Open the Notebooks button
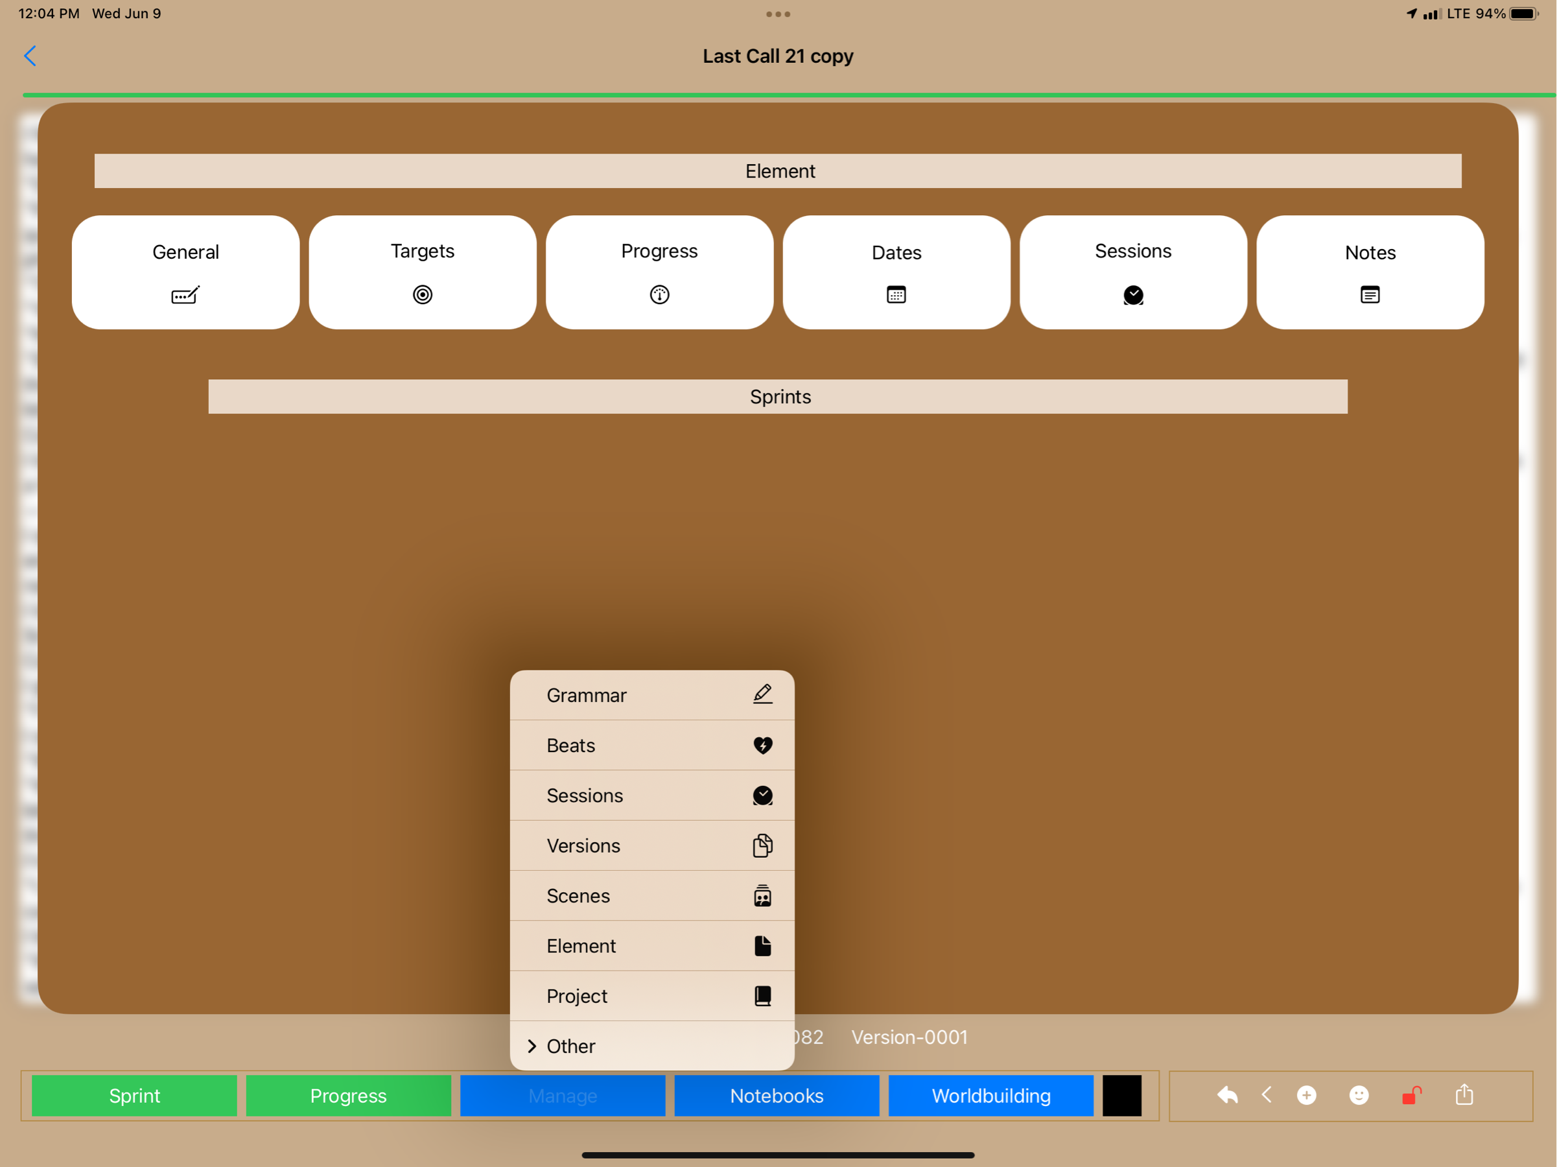The width and height of the screenshot is (1557, 1167). pyautogui.click(x=777, y=1095)
